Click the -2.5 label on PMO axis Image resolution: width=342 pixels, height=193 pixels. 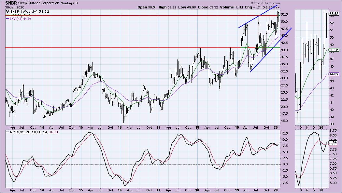[285, 170]
